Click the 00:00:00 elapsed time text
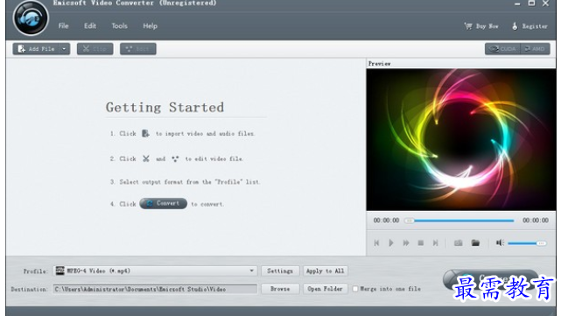This screenshot has width=561, height=316. 386,221
